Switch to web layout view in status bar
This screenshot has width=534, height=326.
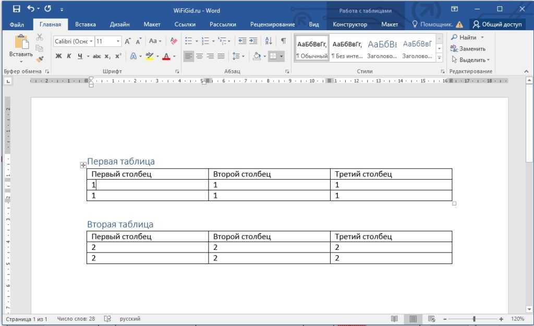point(431,319)
